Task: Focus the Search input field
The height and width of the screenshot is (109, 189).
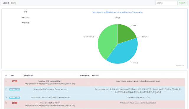Action: 166,3
